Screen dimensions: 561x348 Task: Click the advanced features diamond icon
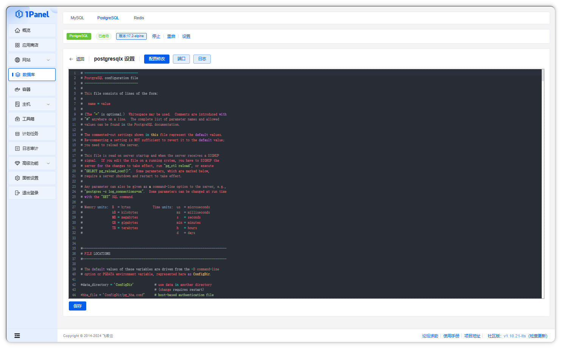[x=17, y=163]
